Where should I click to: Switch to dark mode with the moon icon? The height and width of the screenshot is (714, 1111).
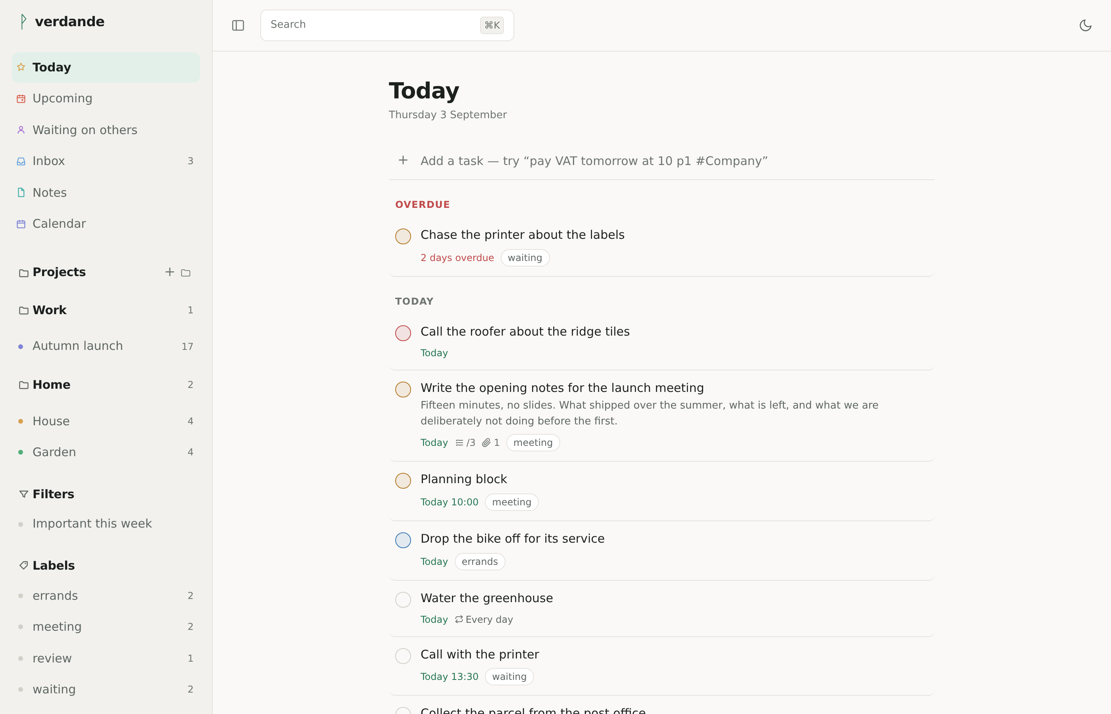(x=1086, y=25)
